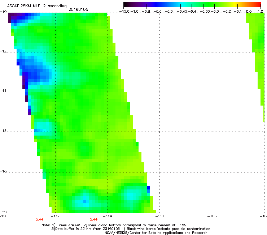
Task: Click the "-0.4" color bar label
Action: coord(192,12)
